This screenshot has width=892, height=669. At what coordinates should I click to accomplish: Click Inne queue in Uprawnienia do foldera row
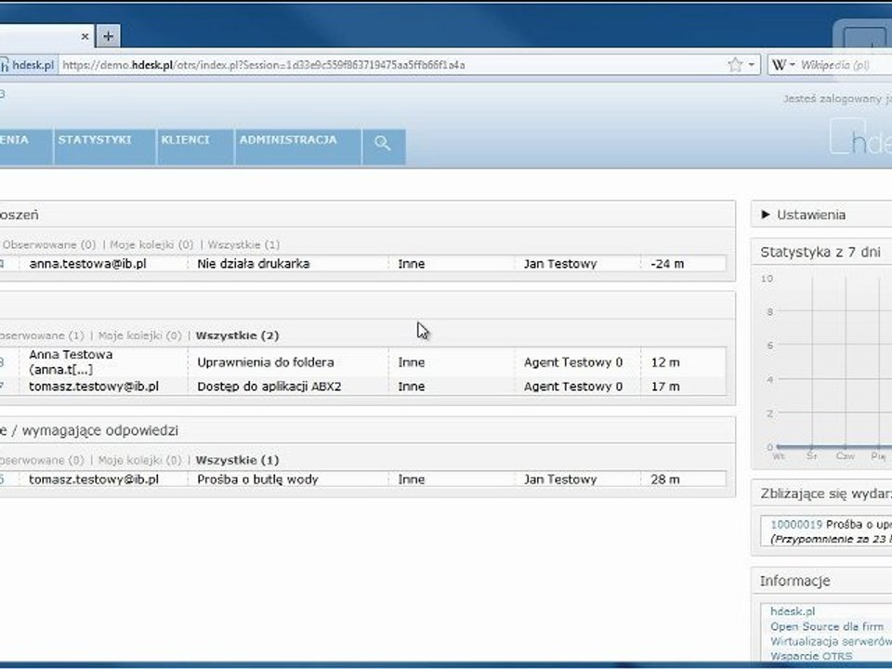[x=412, y=362]
